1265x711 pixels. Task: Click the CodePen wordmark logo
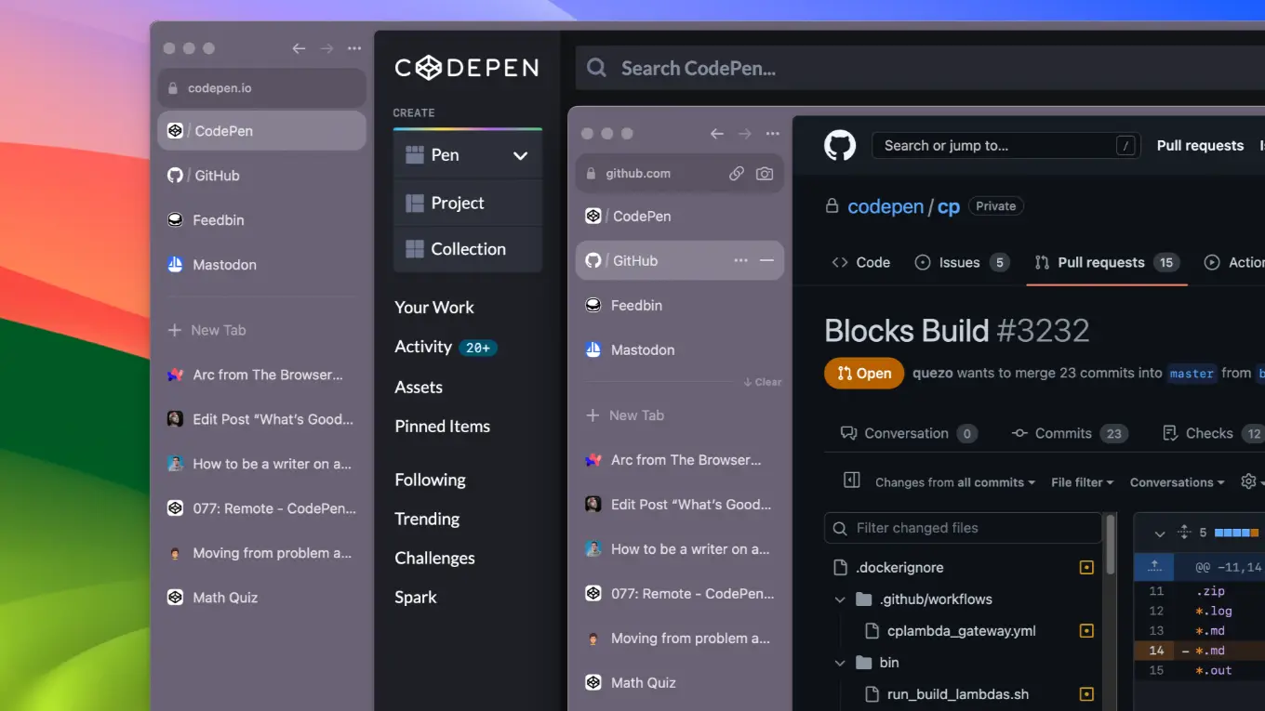[466, 67]
